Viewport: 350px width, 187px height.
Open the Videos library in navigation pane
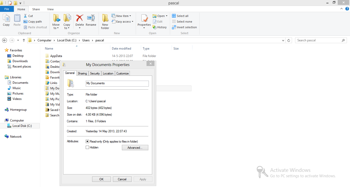point(17,99)
